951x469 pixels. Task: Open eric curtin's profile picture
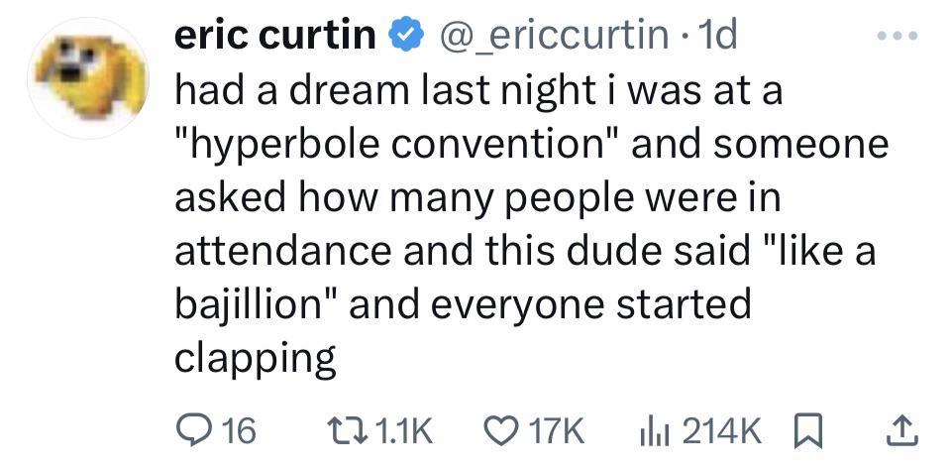click(87, 78)
